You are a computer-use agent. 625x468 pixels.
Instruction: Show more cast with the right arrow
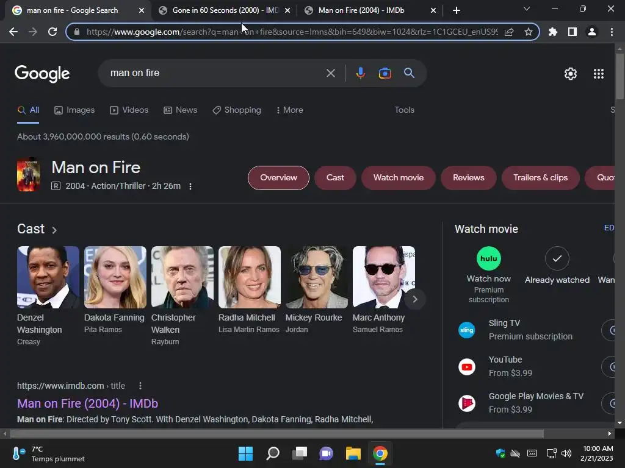tap(415, 299)
